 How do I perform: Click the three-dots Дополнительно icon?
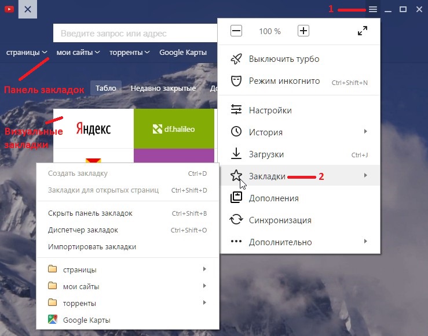pyautogui.click(x=236, y=241)
